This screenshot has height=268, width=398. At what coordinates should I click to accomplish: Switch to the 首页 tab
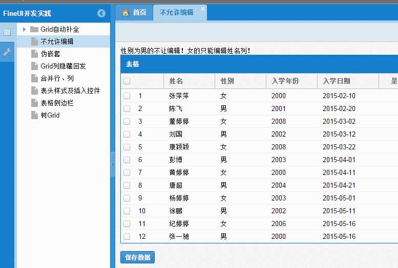pyautogui.click(x=134, y=12)
